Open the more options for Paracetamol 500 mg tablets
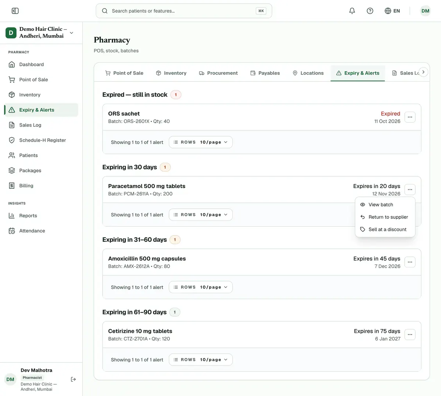441x396 pixels. point(410,190)
